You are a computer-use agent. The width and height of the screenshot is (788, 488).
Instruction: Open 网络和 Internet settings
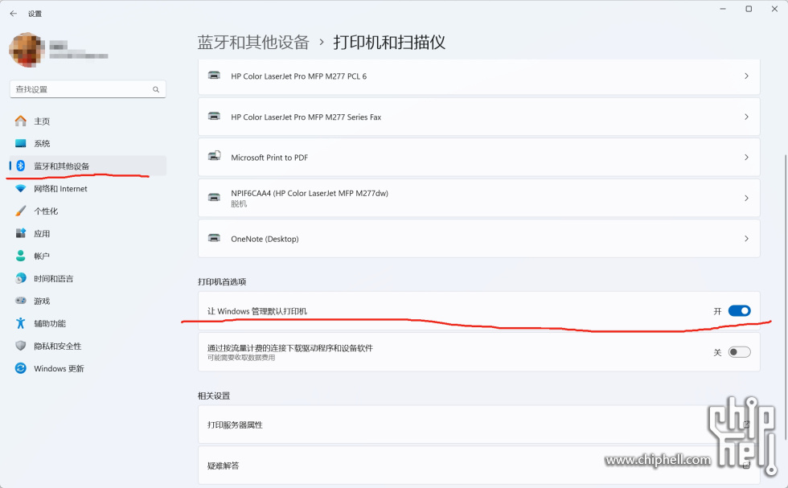[x=88, y=188]
